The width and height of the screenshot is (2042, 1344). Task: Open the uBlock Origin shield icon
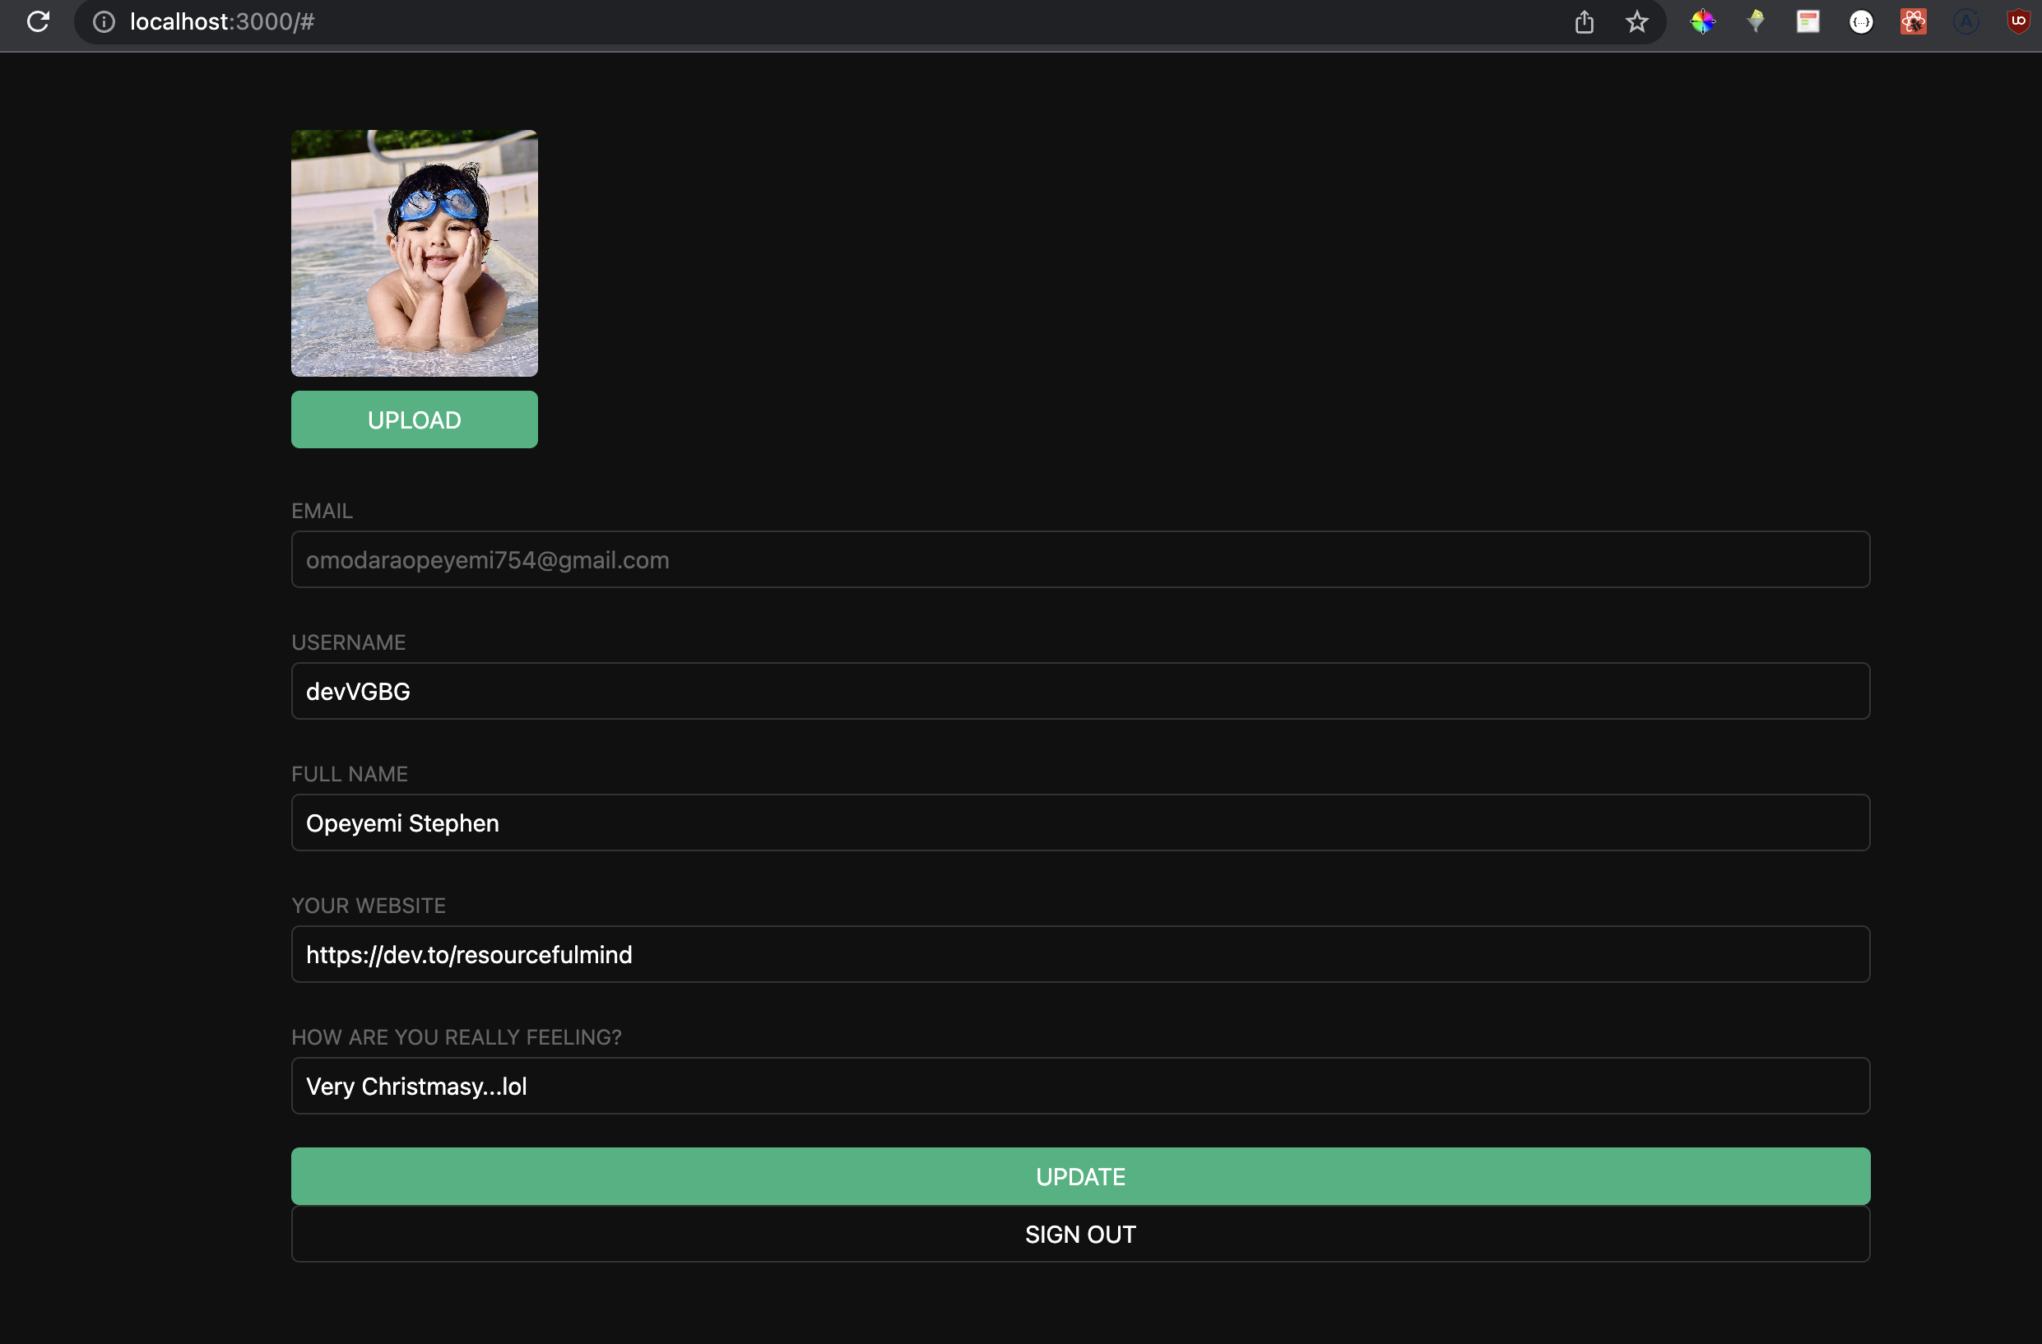coord(2018,21)
